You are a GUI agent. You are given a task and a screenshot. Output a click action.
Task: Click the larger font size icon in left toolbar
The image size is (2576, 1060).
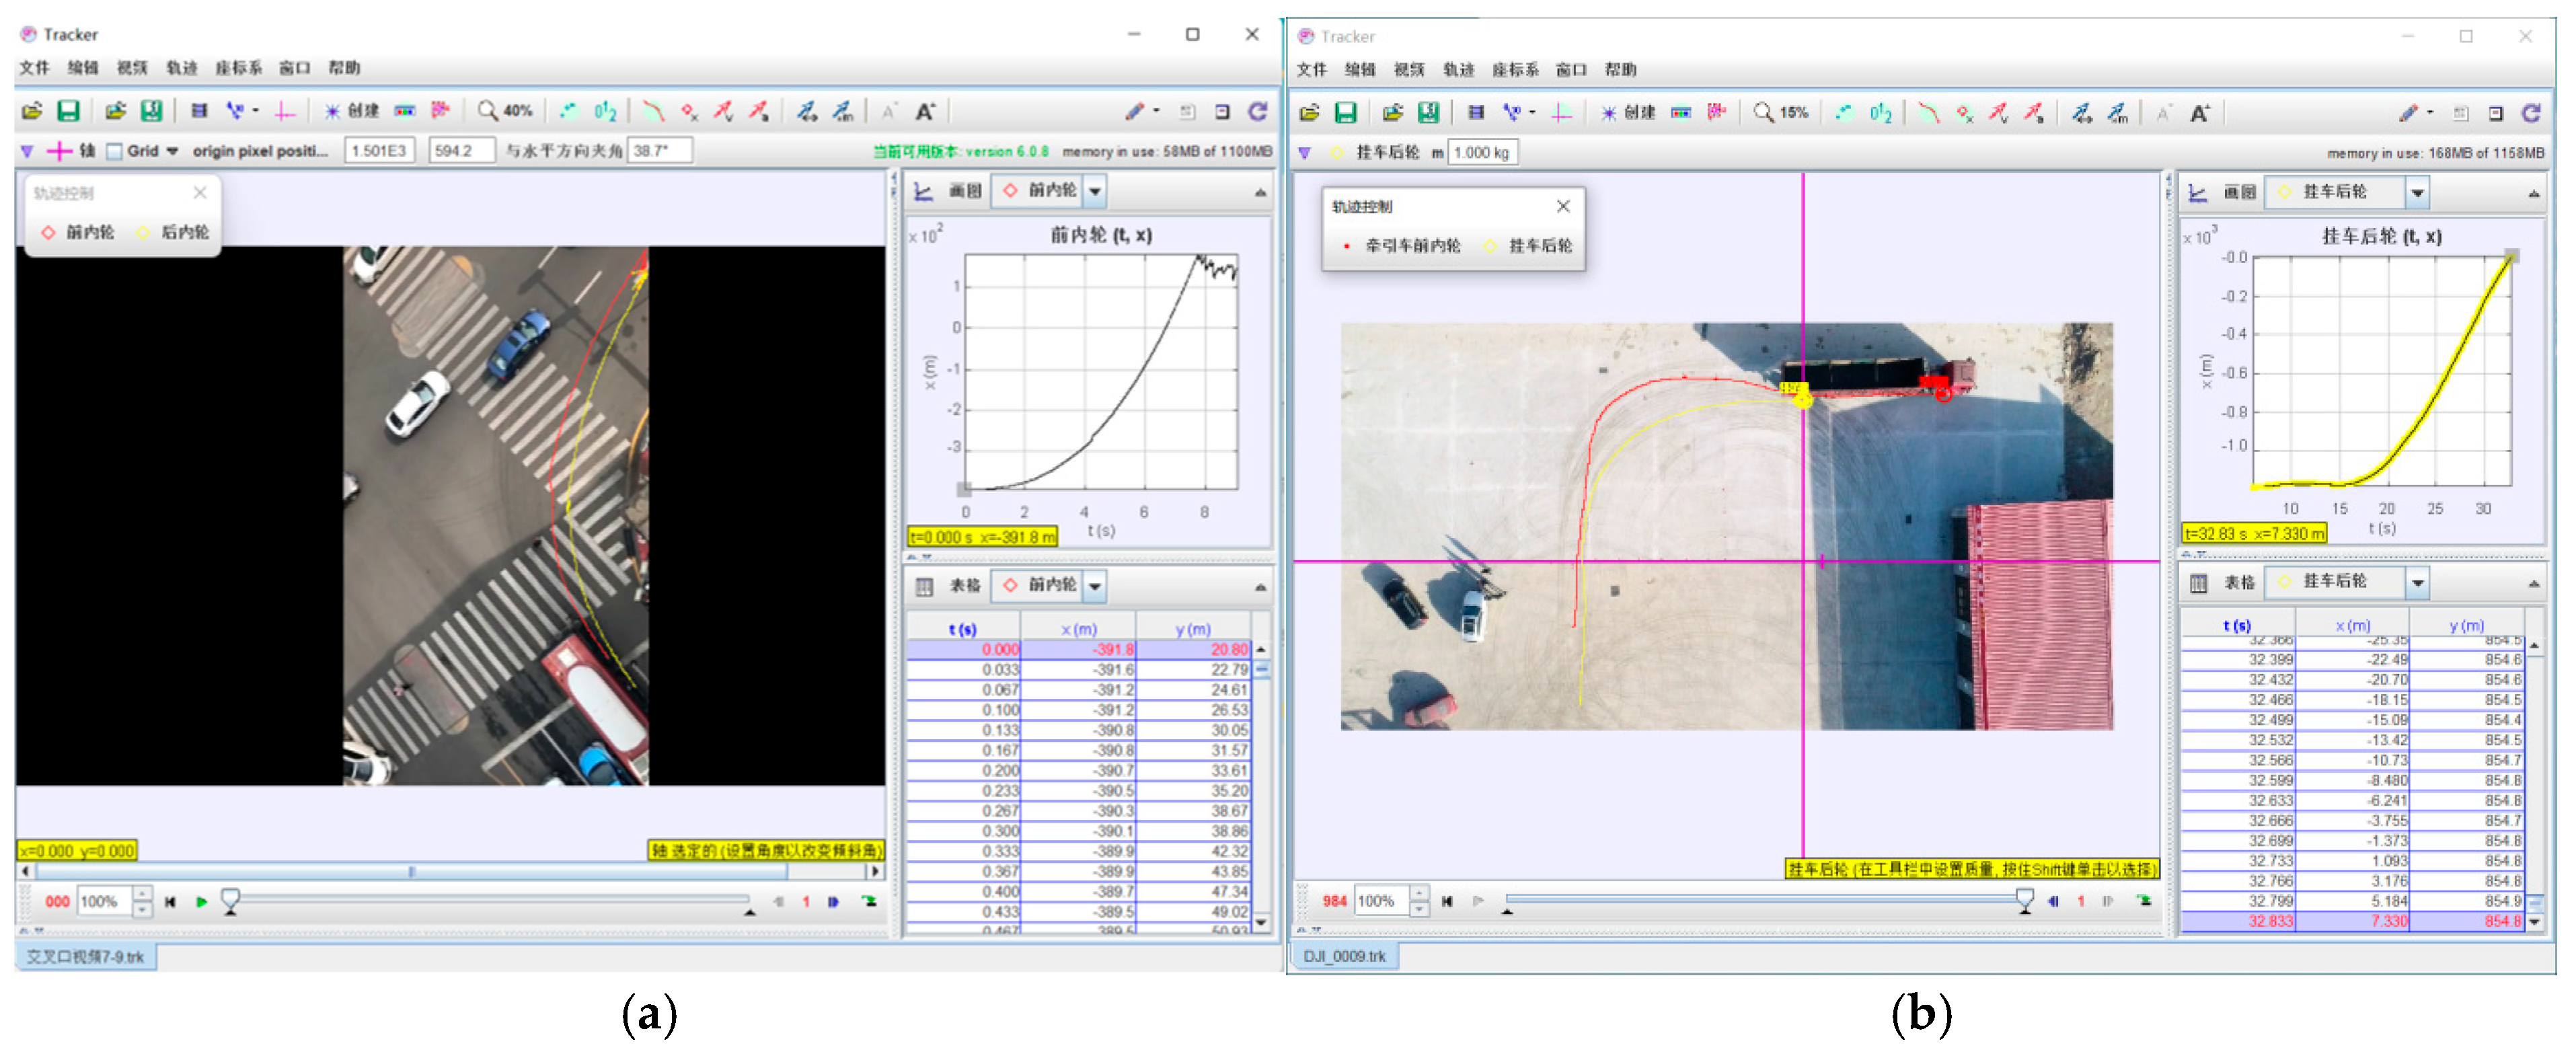point(925,111)
